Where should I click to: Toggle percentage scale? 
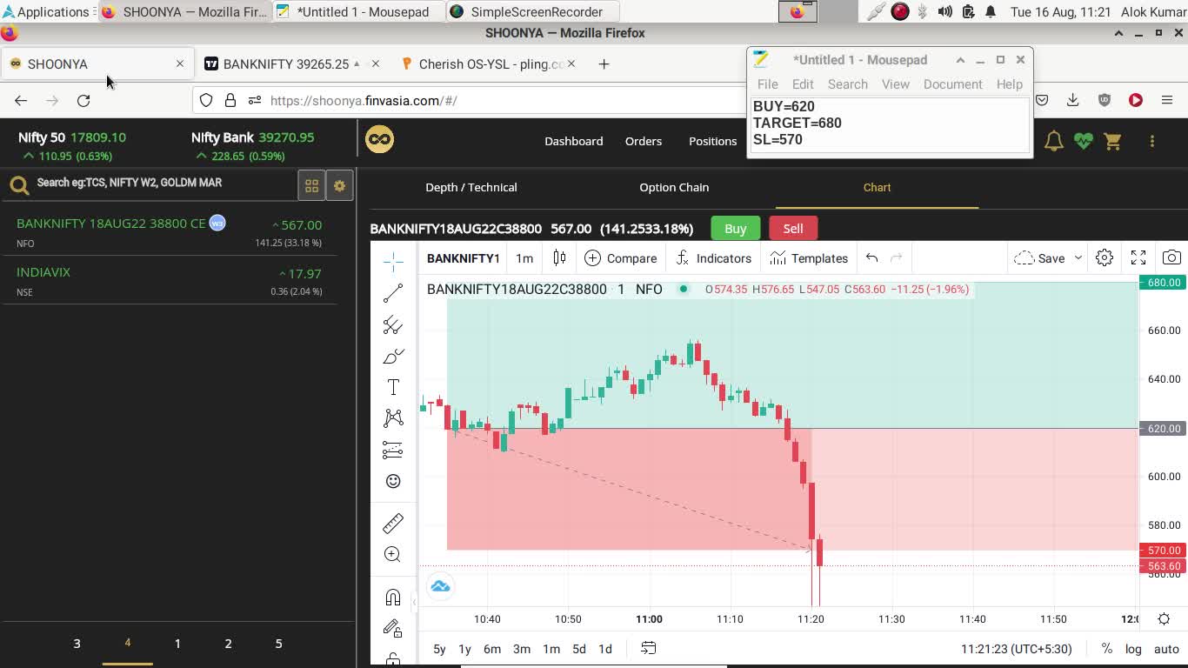click(x=1107, y=649)
